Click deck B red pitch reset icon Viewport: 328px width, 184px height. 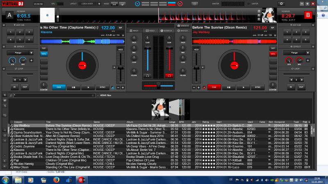204,88
